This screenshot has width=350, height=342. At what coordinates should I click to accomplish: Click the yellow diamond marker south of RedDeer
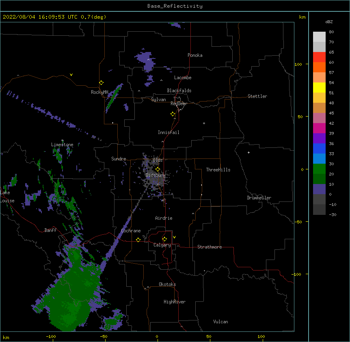coord(173,114)
